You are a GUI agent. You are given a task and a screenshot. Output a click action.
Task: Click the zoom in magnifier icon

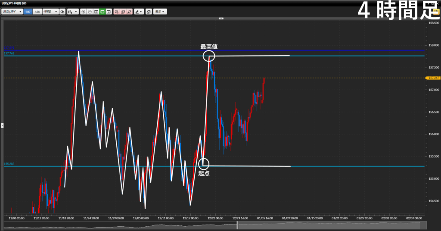tap(83, 12)
